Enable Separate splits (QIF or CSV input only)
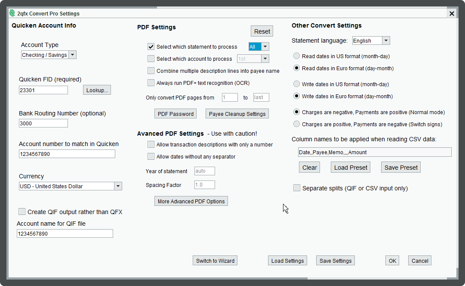 [x=296, y=188]
